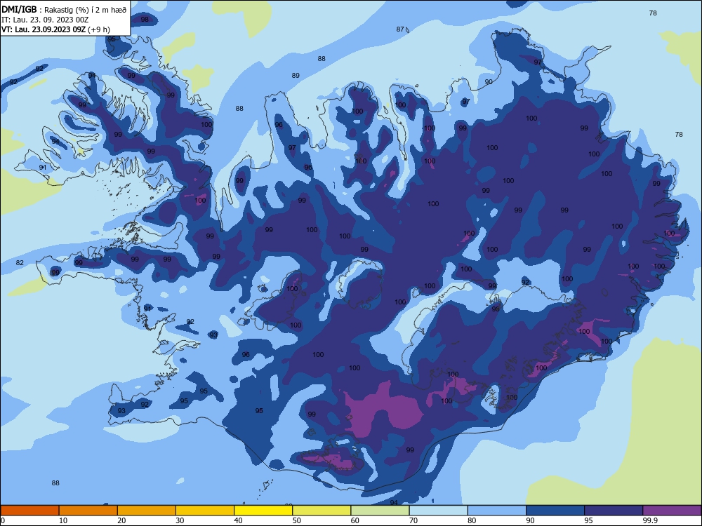Click the purple above-99.9 legend swatch
Viewport: 702px width, 526px height.
point(672,511)
